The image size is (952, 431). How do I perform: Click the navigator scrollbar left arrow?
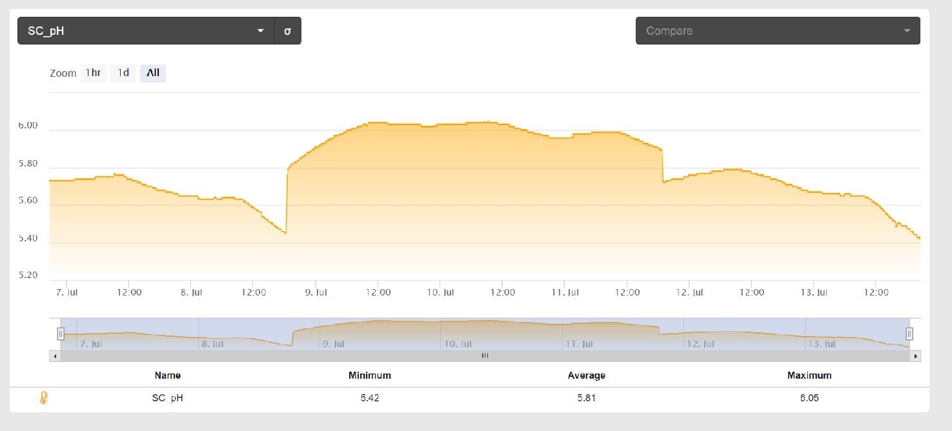55,356
